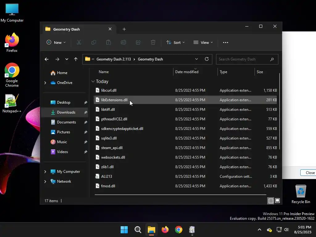316x237 pixels.
Task: Select Google Chrome desktop shortcut
Action: pyautogui.click(x=12, y=75)
